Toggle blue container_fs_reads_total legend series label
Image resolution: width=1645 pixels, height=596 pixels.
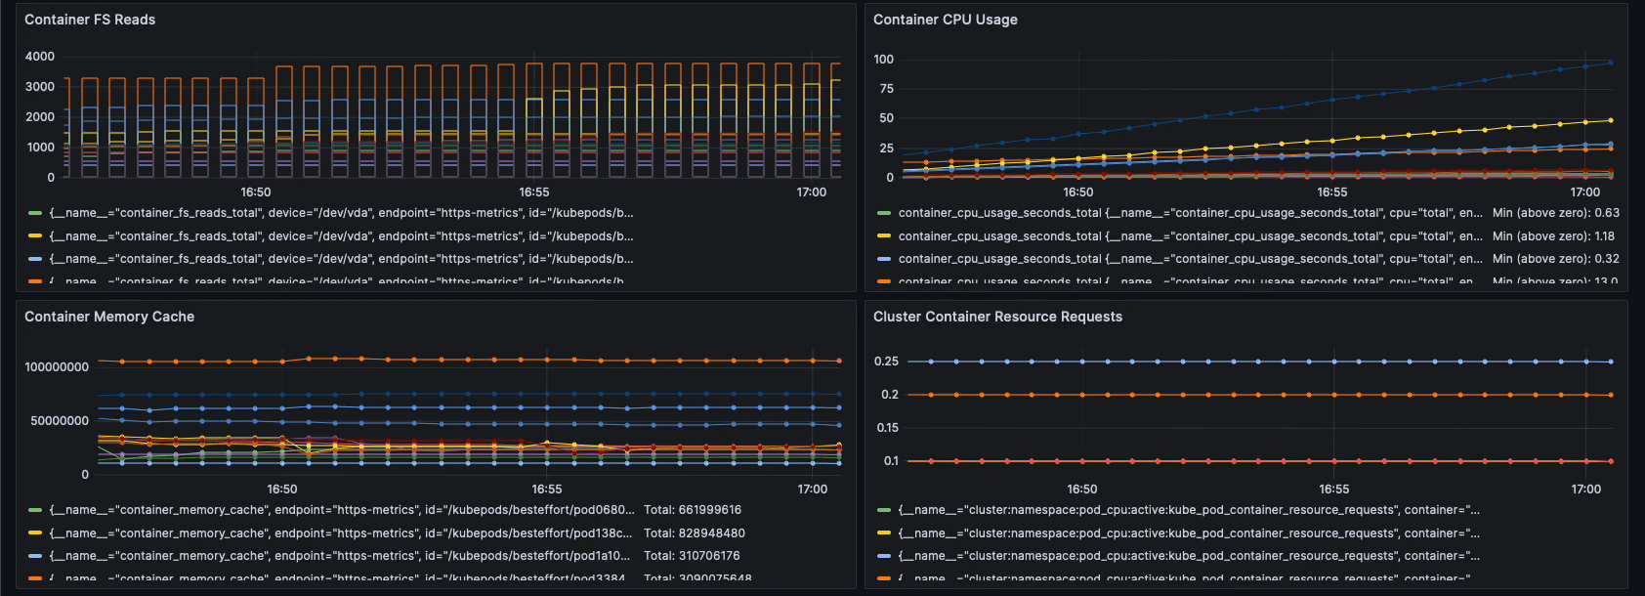coord(341,259)
